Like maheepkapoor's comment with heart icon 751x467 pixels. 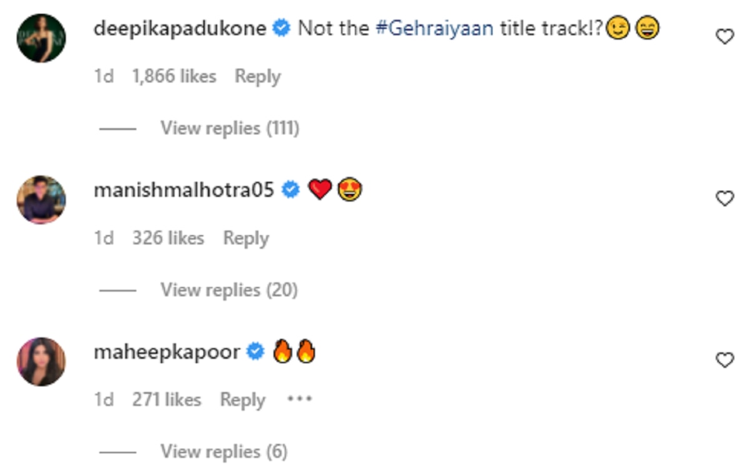(724, 360)
